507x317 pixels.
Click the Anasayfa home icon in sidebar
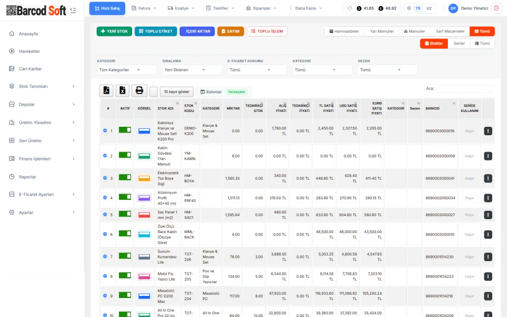(x=12, y=34)
